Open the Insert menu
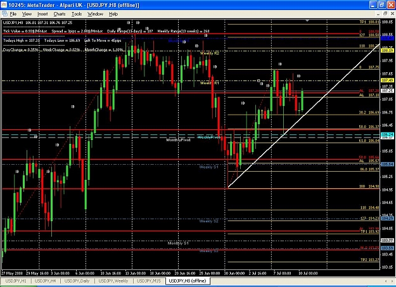This screenshot has width=396, height=287. (x=42, y=14)
